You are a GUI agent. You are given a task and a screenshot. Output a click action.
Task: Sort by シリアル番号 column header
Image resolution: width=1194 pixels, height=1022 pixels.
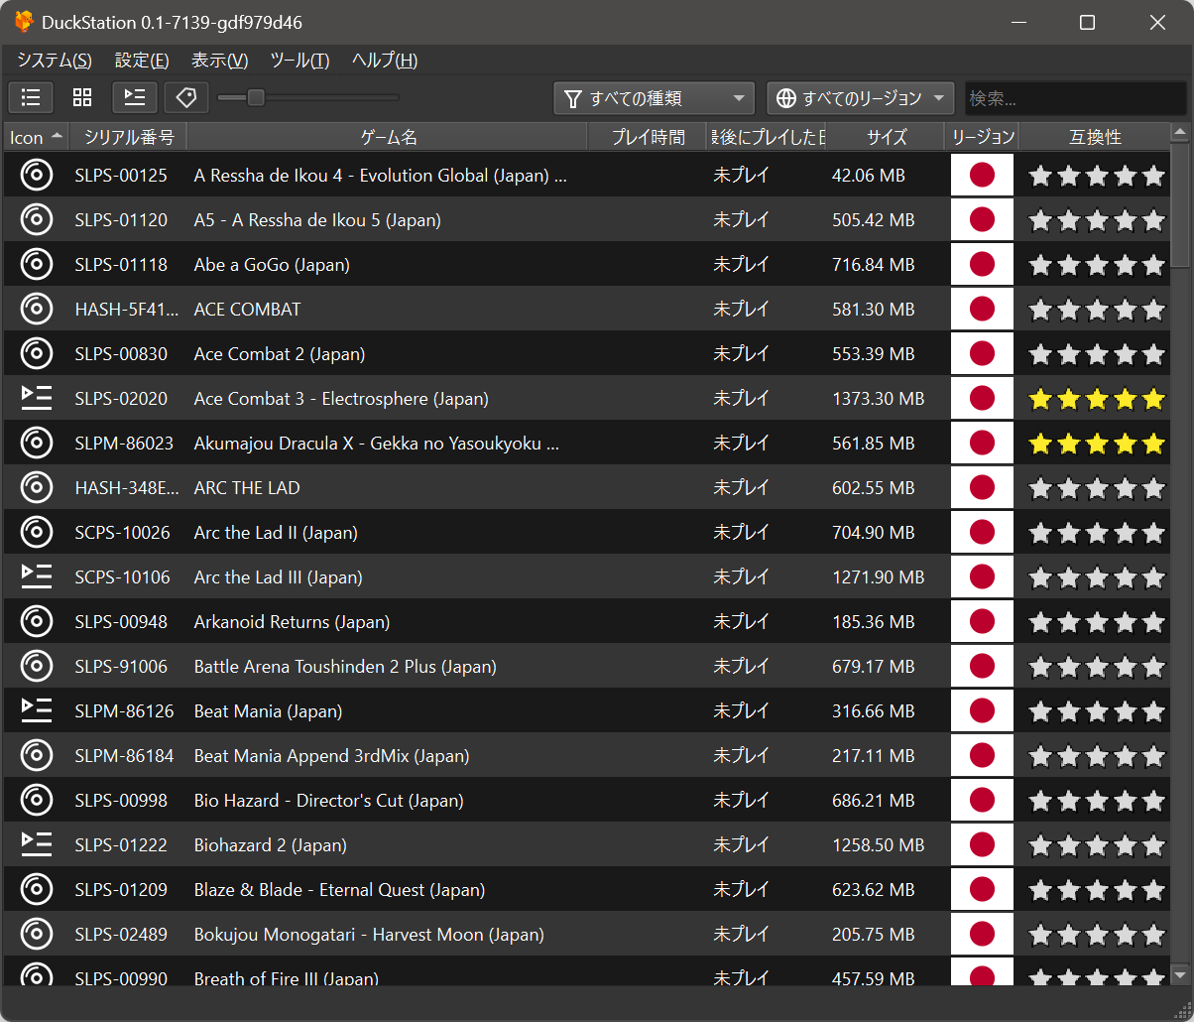[129, 137]
